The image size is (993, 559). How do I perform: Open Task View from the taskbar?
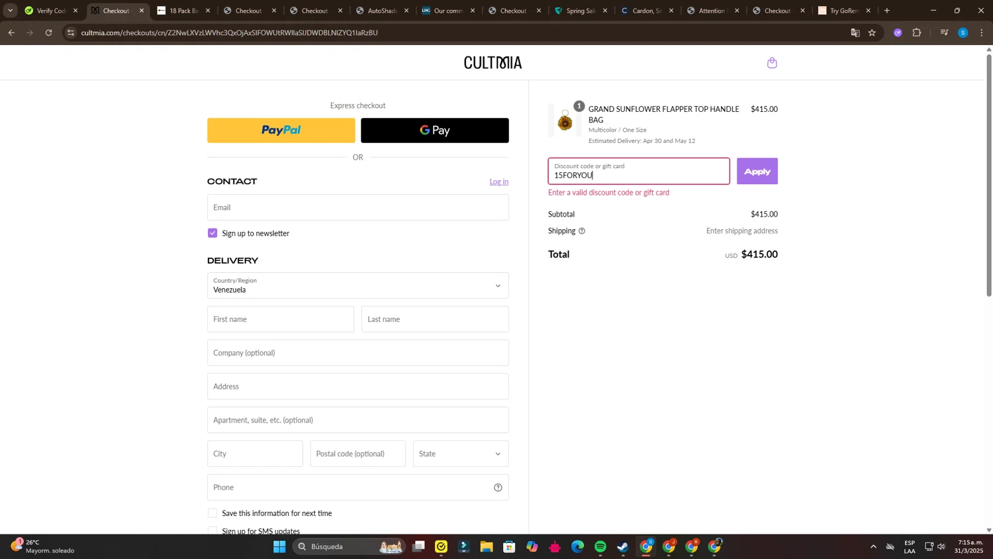coord(418,546)
